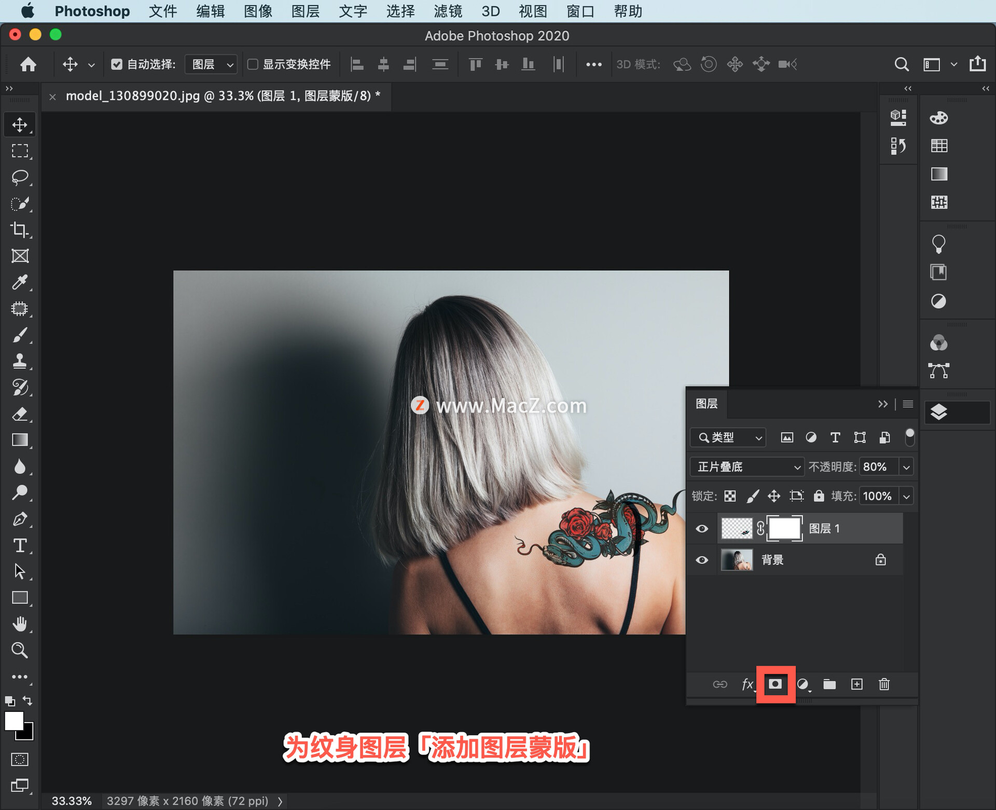Uncheck the 自动选择 checkbox
996x810 pixels.
pyautogui.click(x=117, y=64)
